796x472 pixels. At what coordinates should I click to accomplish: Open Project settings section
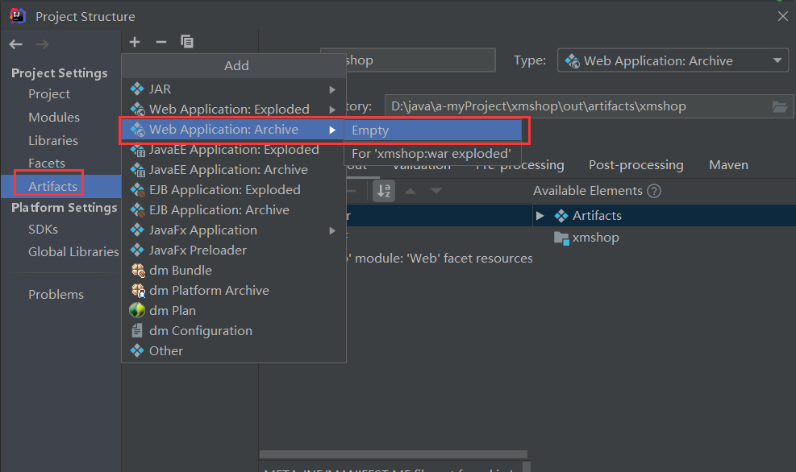click(49, 94)
